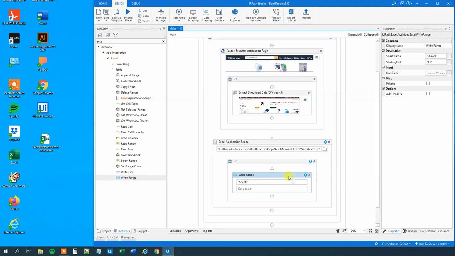This screenshot has width=455, height=256.
Task: Click warning icon on Excel Application Scope
Action: click(x=325, y=142)
